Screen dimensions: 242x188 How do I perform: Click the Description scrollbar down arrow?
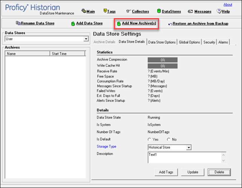click(224, 161)
